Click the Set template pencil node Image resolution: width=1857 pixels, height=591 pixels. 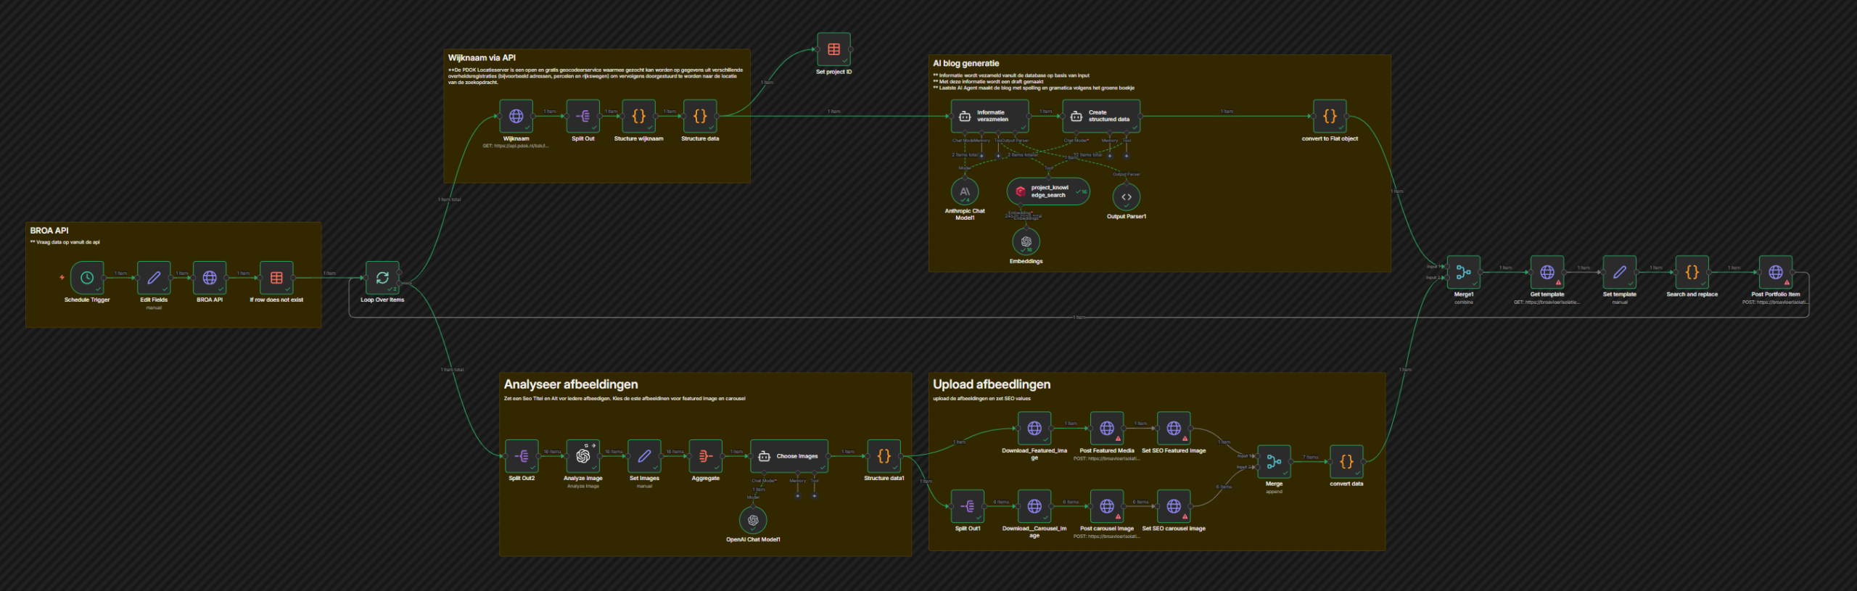coord(1619,273)
